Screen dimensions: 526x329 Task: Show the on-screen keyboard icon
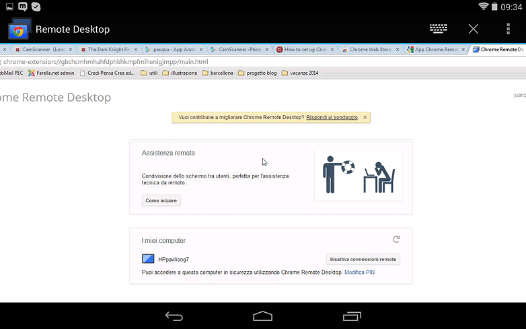tap(438, 29)
